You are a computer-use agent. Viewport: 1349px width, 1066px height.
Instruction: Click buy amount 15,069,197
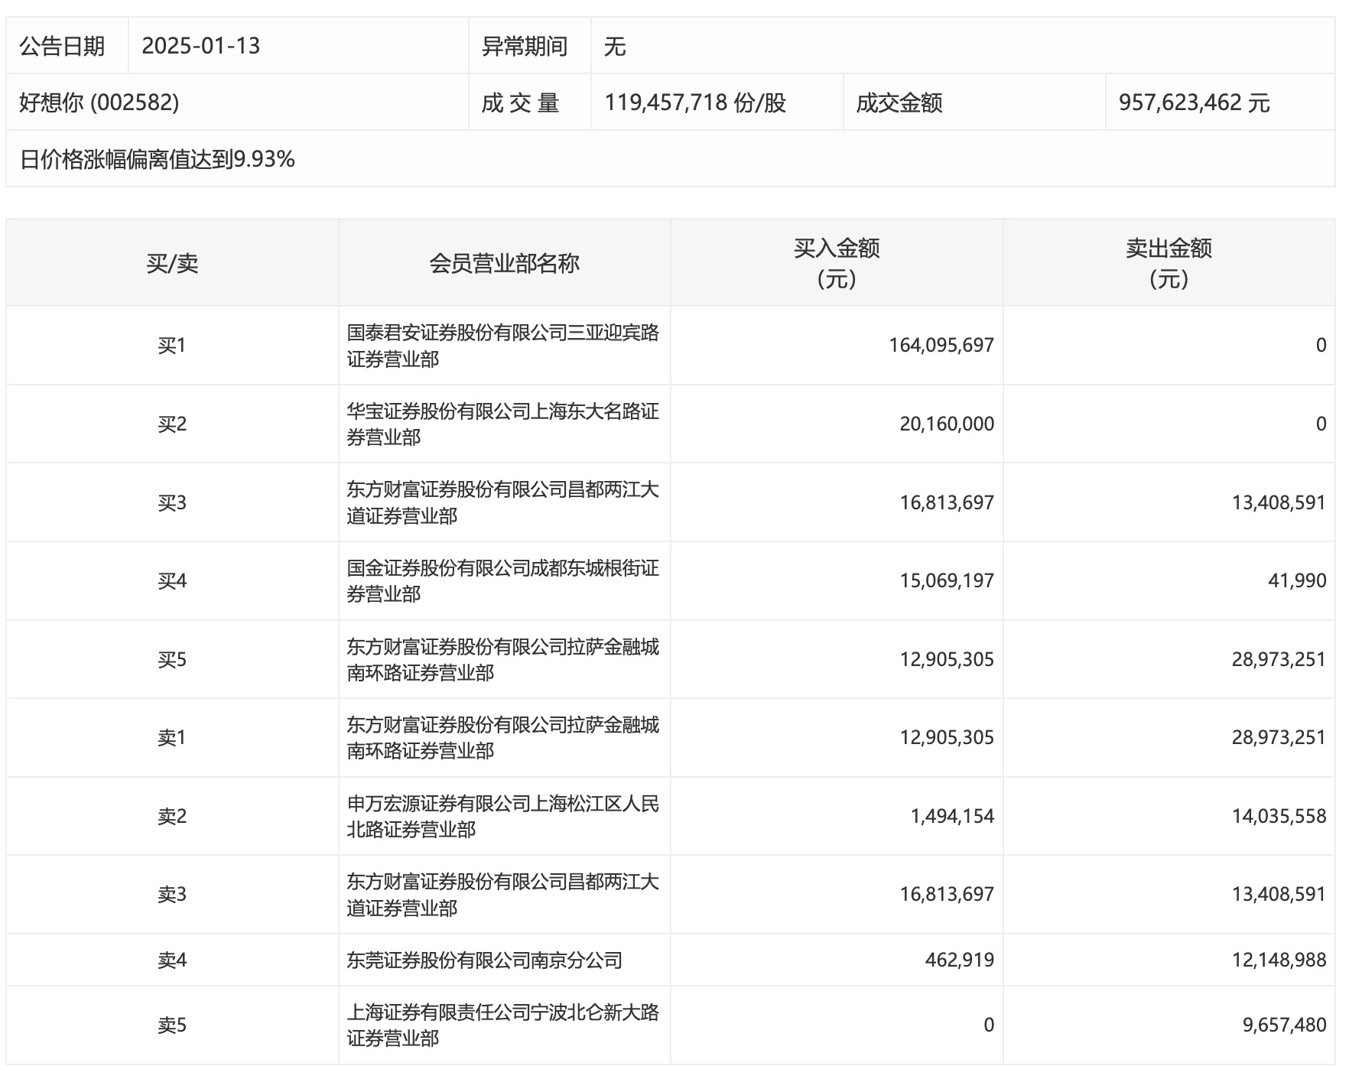[947, 580]
